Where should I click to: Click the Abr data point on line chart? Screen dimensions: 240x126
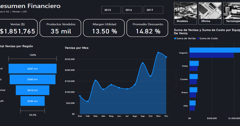point(103,89)
